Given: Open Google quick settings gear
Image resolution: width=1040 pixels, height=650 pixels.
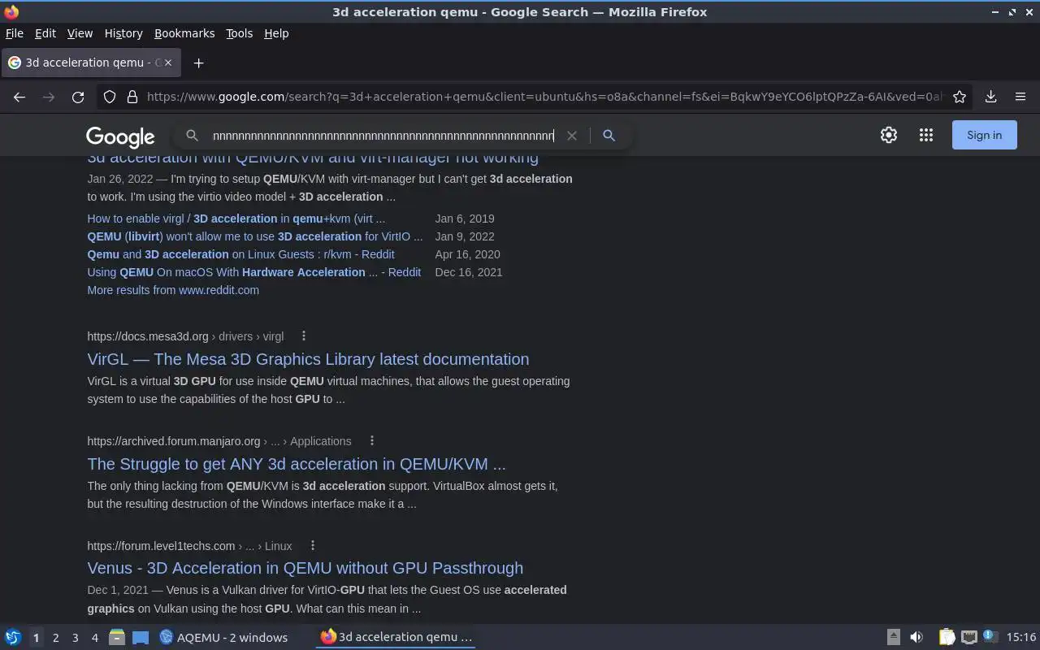Looking at the screenshot, I should coord(889,135).
